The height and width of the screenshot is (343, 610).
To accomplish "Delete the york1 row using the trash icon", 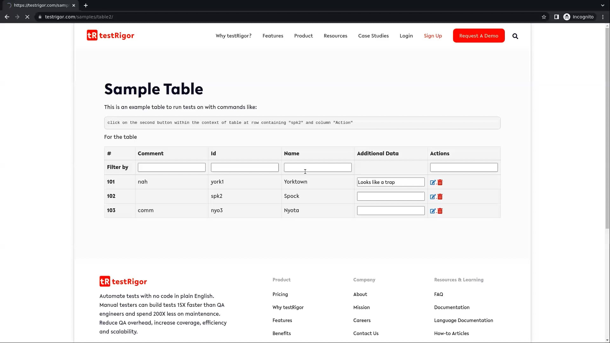I will point(440,182).
